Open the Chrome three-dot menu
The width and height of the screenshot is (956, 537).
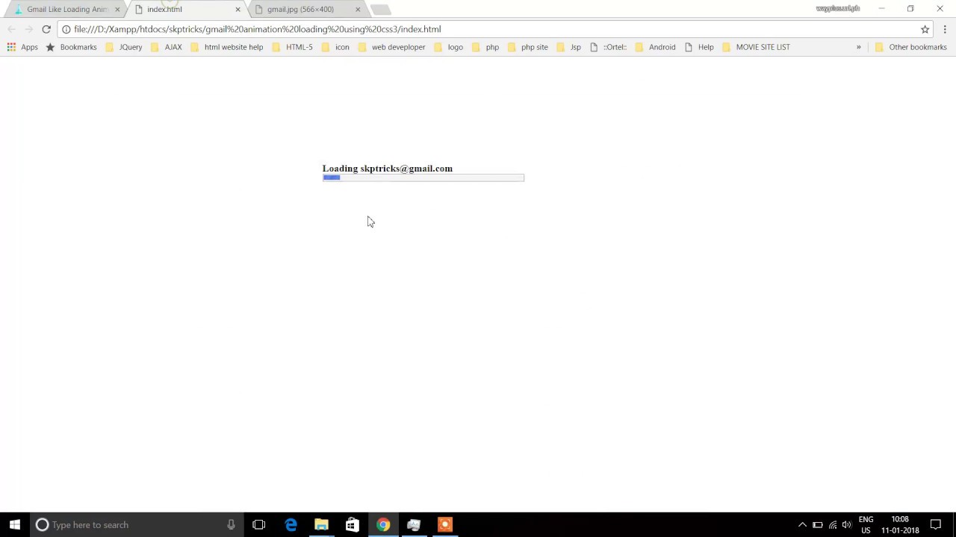[x=945, y=29]
